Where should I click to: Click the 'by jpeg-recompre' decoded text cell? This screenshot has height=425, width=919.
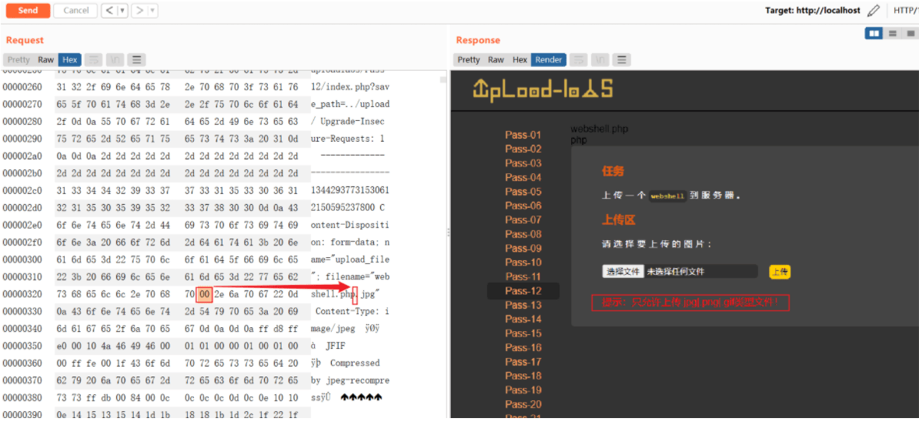(350, 380)
